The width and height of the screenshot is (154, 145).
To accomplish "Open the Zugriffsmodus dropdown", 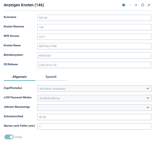I will tap(94, 89).
